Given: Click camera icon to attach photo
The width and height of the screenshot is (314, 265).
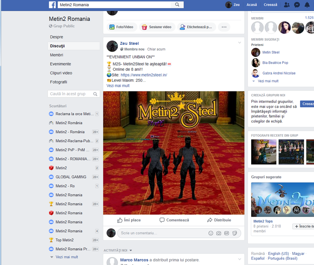Looking at the screenshot, I should coord(219,233).
